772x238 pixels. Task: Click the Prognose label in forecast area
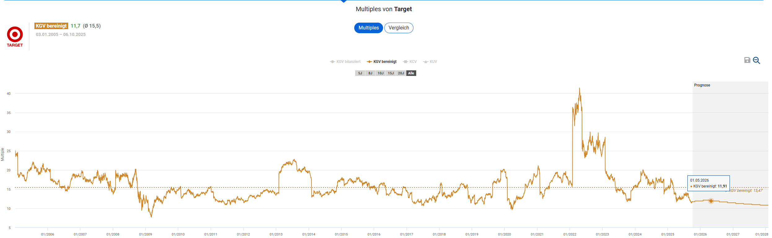[702, 85]
